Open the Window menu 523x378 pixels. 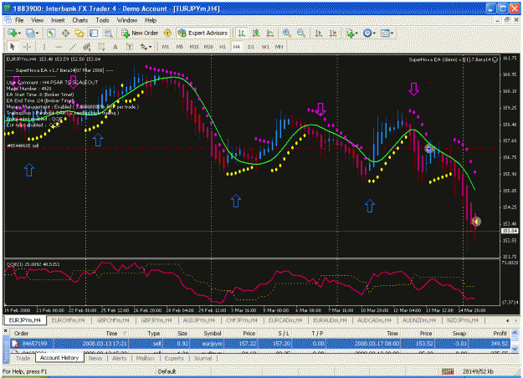pyautogui.click(x=126, y=20)
